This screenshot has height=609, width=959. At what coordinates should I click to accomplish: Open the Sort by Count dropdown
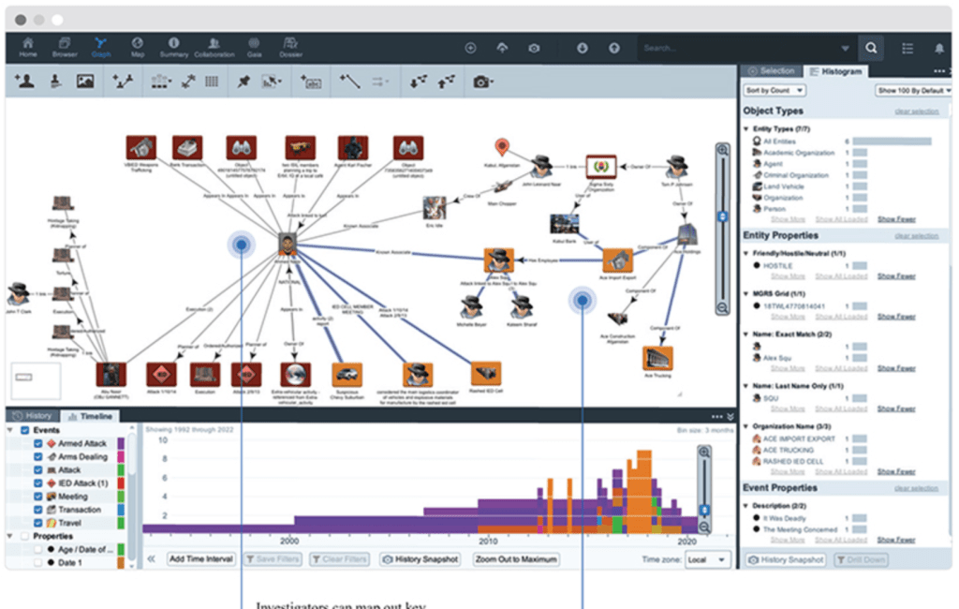click(x=775, y=91)
